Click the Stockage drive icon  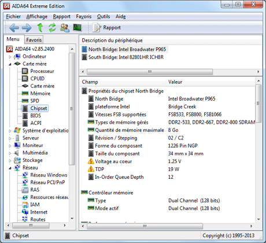click(17, 160)
